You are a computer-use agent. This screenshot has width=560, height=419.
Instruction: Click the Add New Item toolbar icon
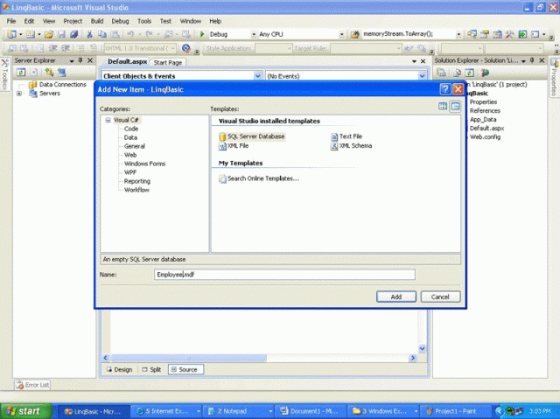[31, 34]
